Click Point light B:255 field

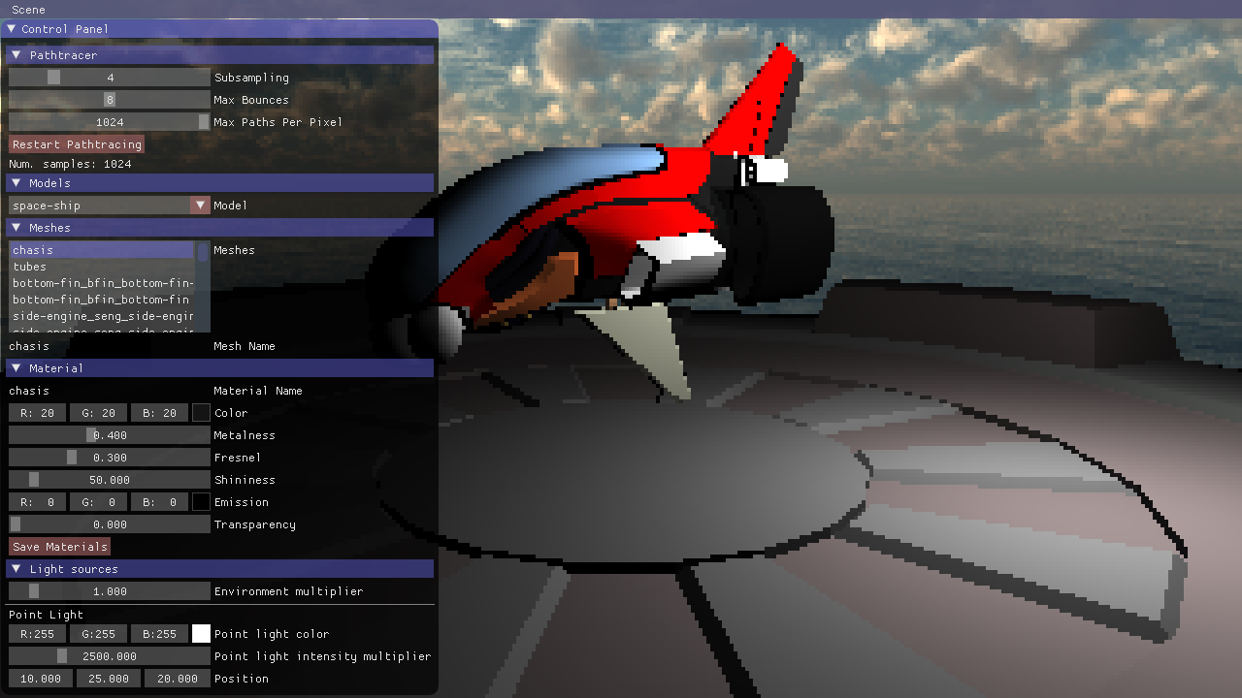coord(160,634)
